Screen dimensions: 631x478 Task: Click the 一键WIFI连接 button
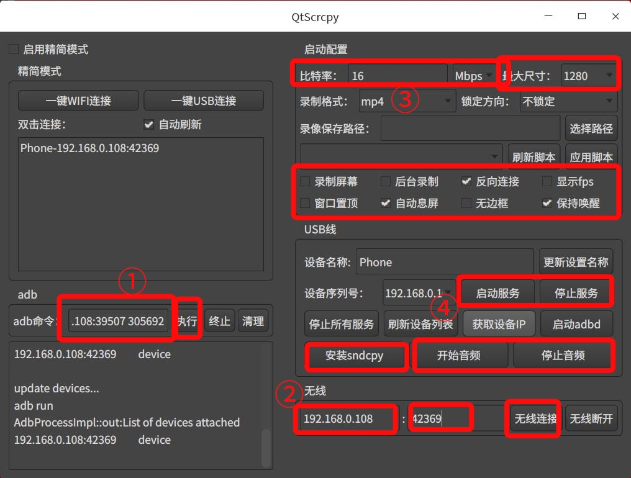pyautogui.click(x=78, y=100)
